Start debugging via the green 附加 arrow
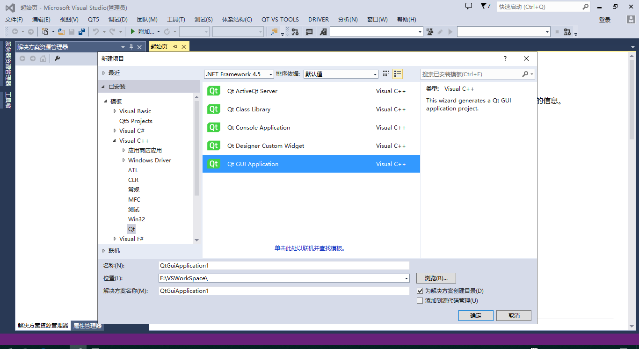The width and height of the screenshot is (639, 349). [x=133, y=31]
